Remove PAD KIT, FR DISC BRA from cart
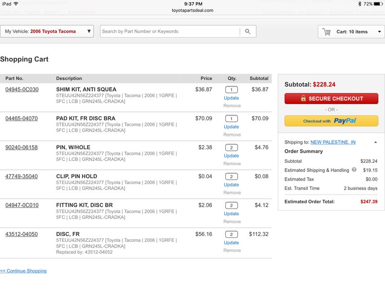Viewport: 385px width, 289px height. point(232,135)
